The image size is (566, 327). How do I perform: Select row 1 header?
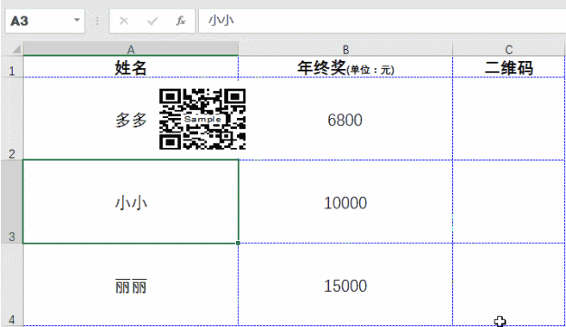coord(12,67)
